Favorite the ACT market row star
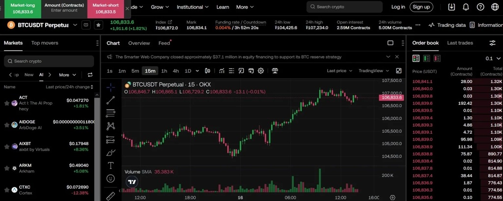The width and height of the screenshot is (503, 201). click(x=7, y=103)
